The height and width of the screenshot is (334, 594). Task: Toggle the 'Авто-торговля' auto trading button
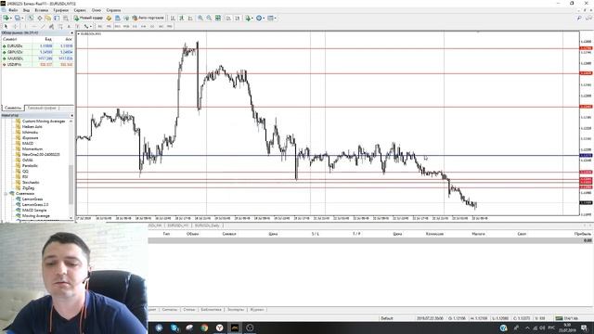pos(148,18)
